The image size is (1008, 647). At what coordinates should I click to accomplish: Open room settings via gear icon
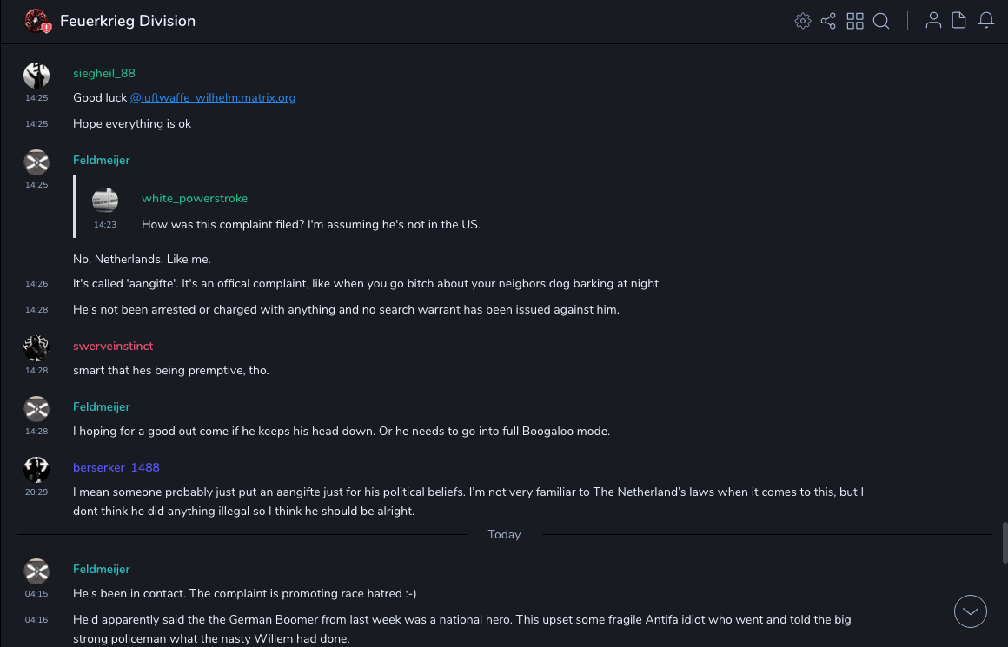pos(803,21)
